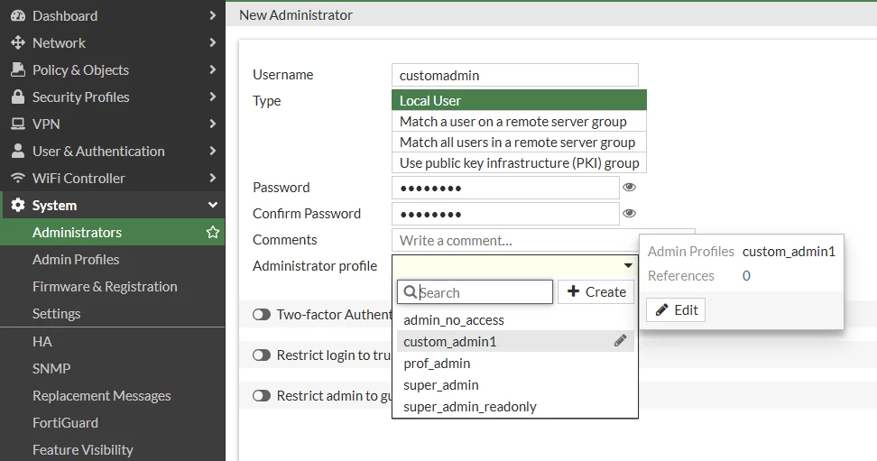This screenshot has height=461, width=877.
Task: Choose super_admin profile
Action: coord(515,385)
